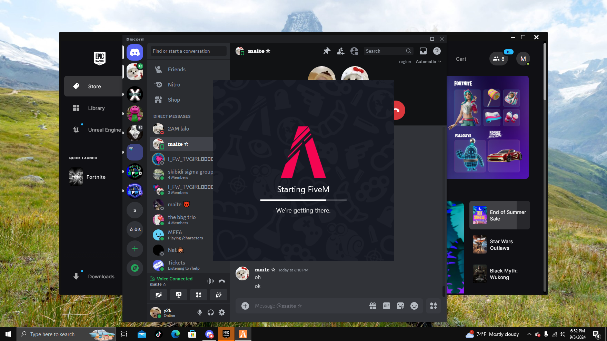Mute microphone in Discord user panel
The image size is (607, 341).
pyautogui.click(x=200, y=312)
